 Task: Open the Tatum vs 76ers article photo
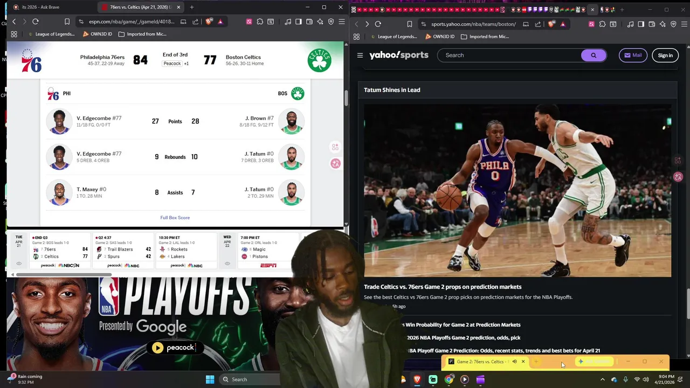[x=517, y=190]
